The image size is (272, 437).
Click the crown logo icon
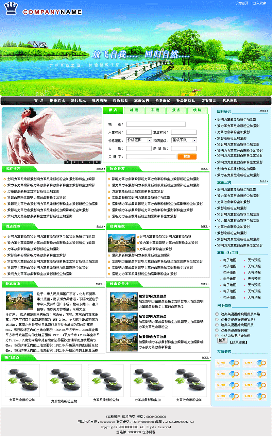pyautogui.click(x=12, y=9)
